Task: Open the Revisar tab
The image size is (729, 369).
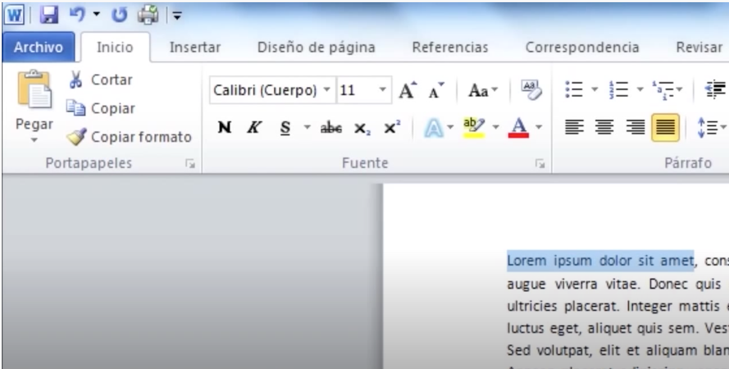Action: coord(699,47)
